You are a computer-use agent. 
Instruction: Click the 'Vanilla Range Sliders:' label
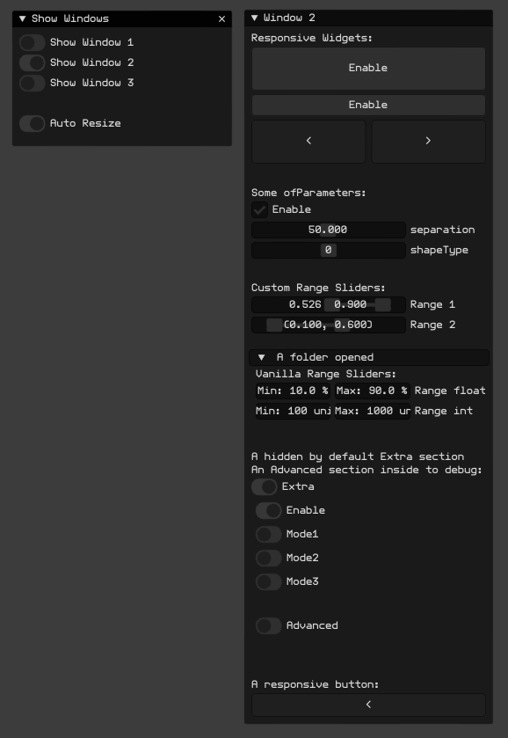tap(326, 374)
